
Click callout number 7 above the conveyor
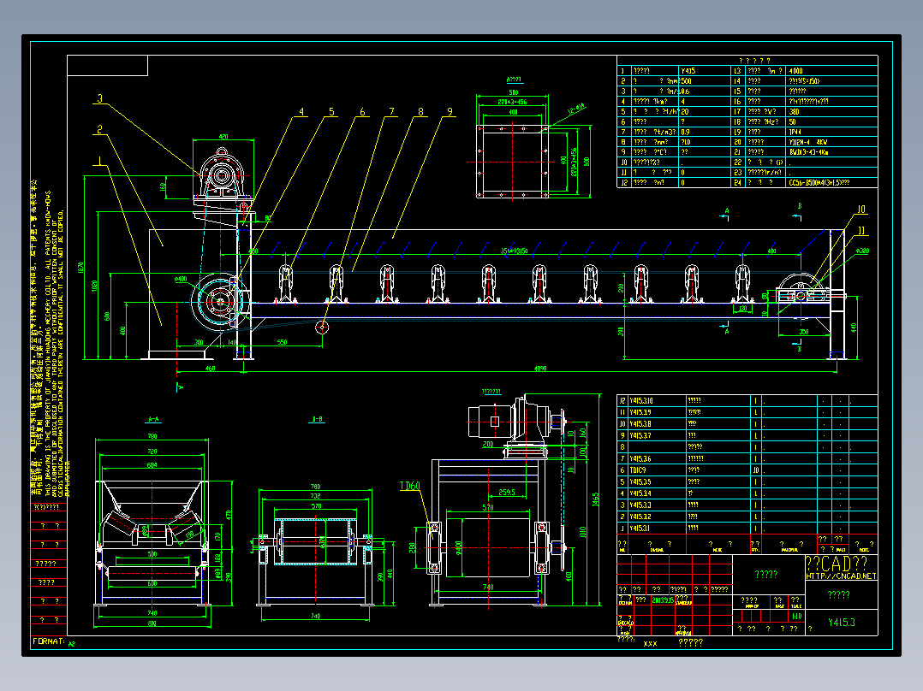point(391,112)
